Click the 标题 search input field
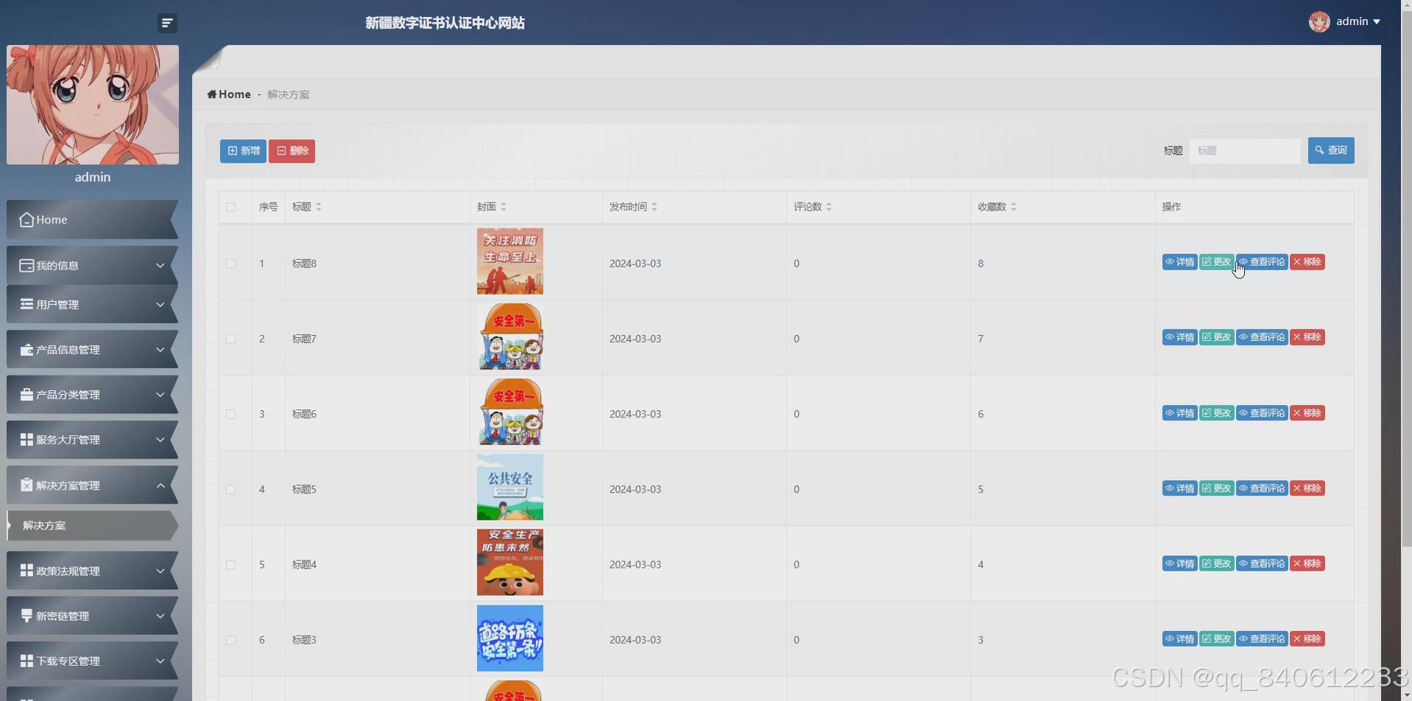 [1245, 150]
